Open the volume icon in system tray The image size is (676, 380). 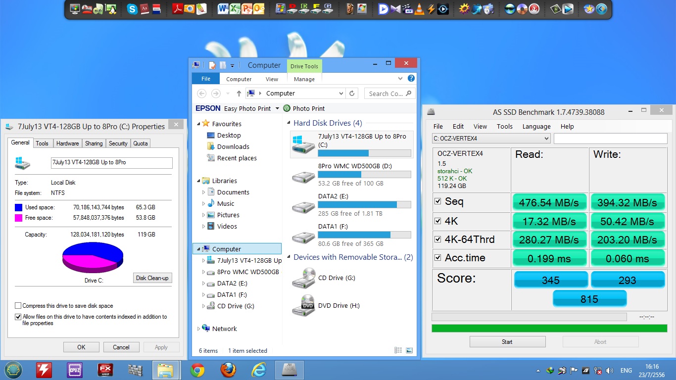click(x=610, y=370)
